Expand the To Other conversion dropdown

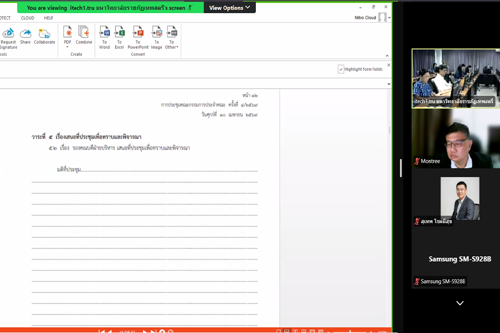pos(171,47)
